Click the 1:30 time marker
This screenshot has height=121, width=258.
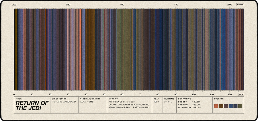point(176,5)
